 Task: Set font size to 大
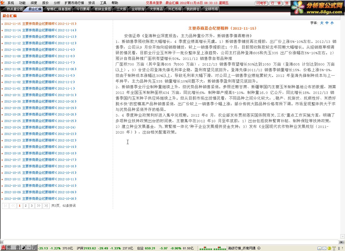coord(322,23)
